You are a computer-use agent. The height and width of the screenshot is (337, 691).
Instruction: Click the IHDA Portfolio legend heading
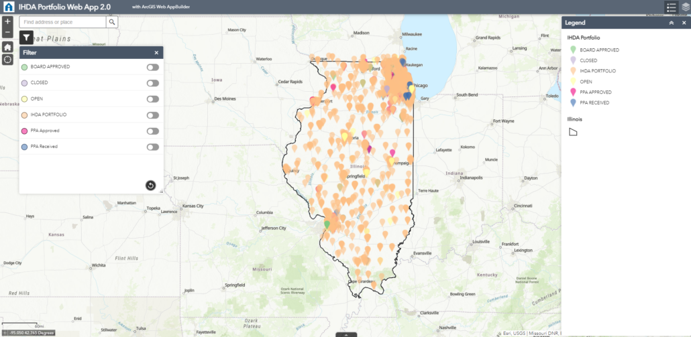point(584,38)
